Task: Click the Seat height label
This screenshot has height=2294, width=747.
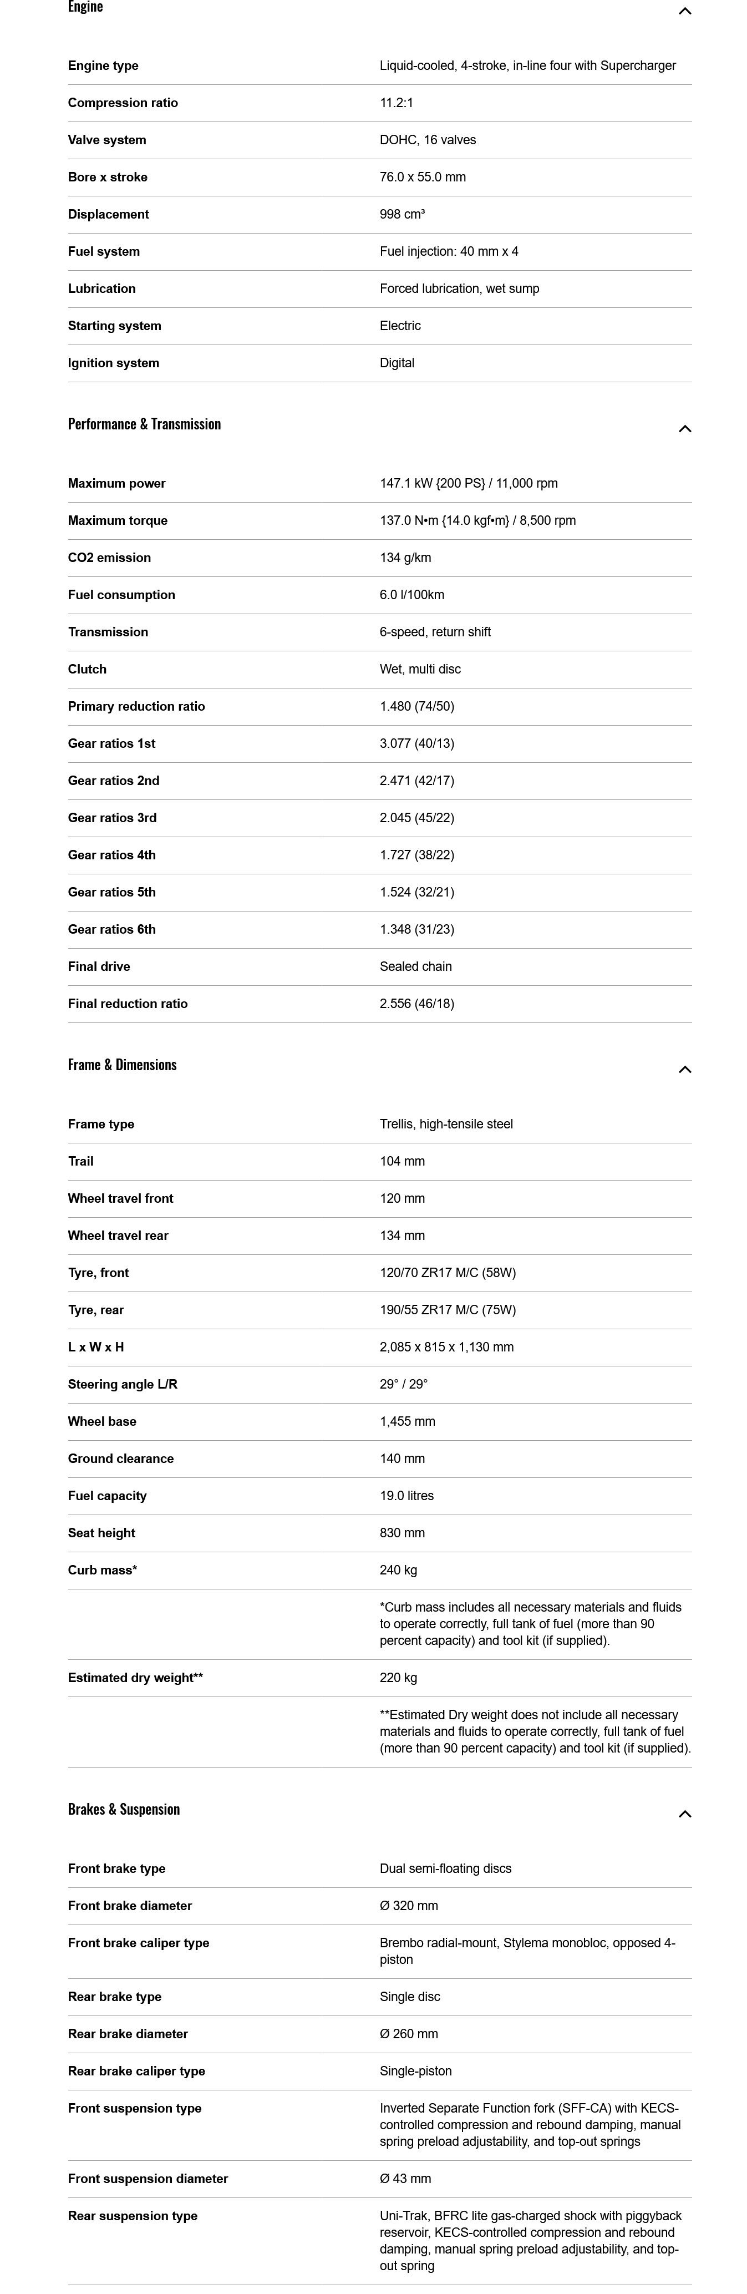Action: [x=101, y=1533]
